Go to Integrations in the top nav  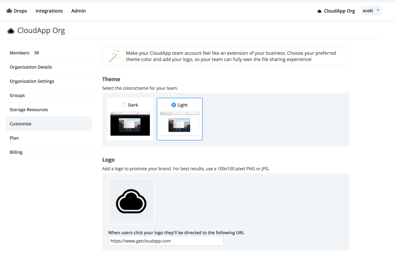tap(49, 11)
